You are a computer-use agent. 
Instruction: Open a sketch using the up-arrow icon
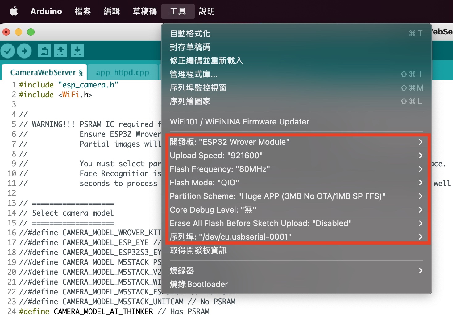pos(61,51)
